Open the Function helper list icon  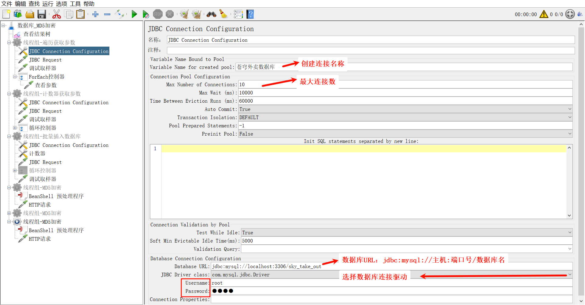(x=238, y=14)
